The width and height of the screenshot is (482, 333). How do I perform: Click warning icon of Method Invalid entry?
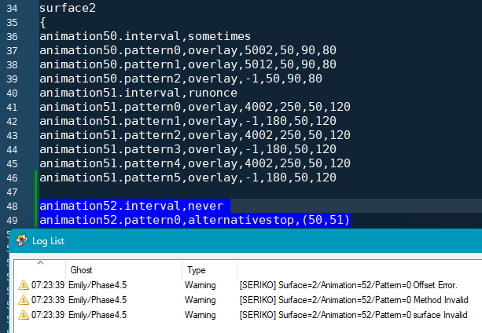(22, 299)
